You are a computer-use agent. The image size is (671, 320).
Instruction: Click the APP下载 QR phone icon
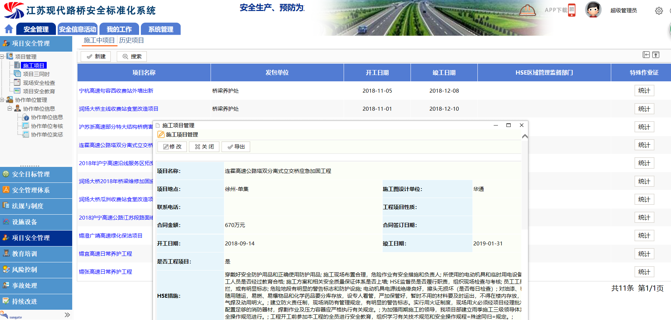tap(572, 10)
